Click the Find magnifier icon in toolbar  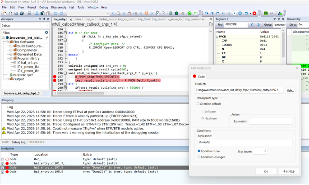tap(119, 14)
